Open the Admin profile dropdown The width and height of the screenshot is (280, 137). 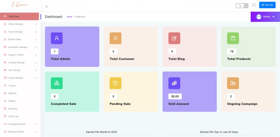tap(265, 17)
